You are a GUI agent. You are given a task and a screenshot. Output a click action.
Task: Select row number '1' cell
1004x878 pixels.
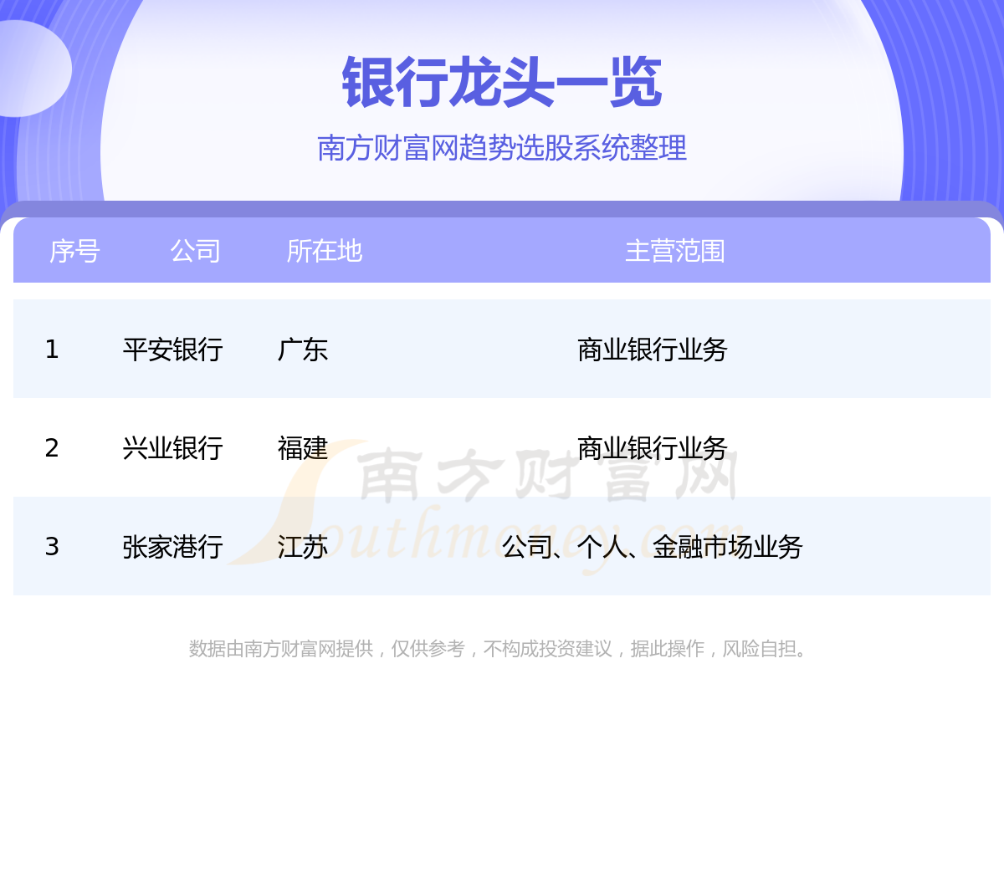(52, 350)
